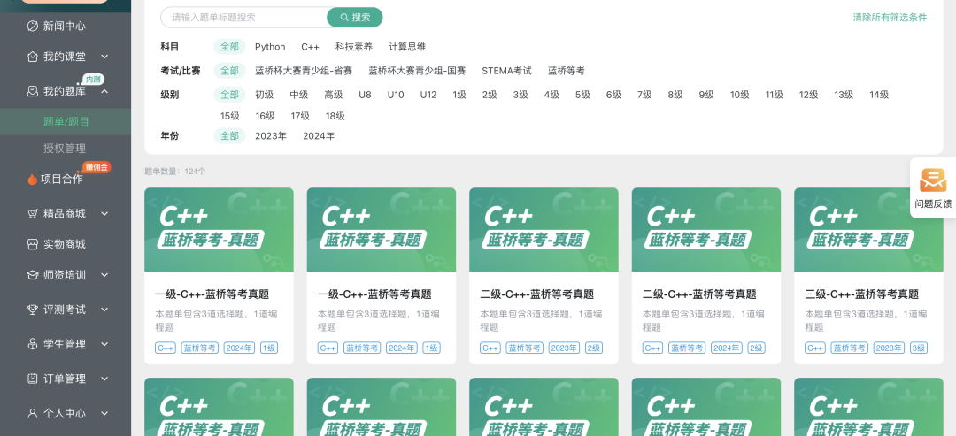
Task: Choose 科技素养 subject filter
Action: coord(353,47)
